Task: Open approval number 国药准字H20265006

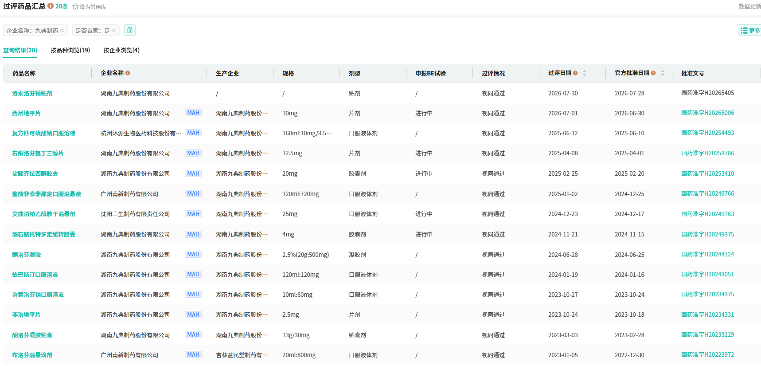Action: pyautogui.click(x=707, y=113)
